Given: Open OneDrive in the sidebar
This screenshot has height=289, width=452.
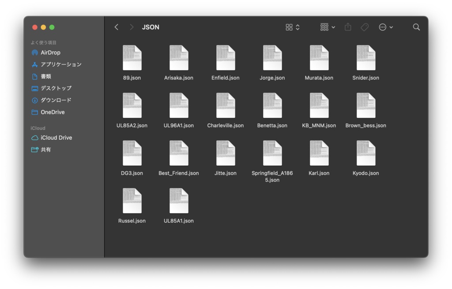Looking at the screenshot, I should (48, 112).
